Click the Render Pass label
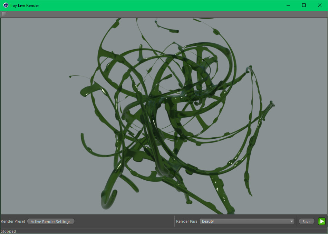The image size is (328, 234). coord(186,221)
